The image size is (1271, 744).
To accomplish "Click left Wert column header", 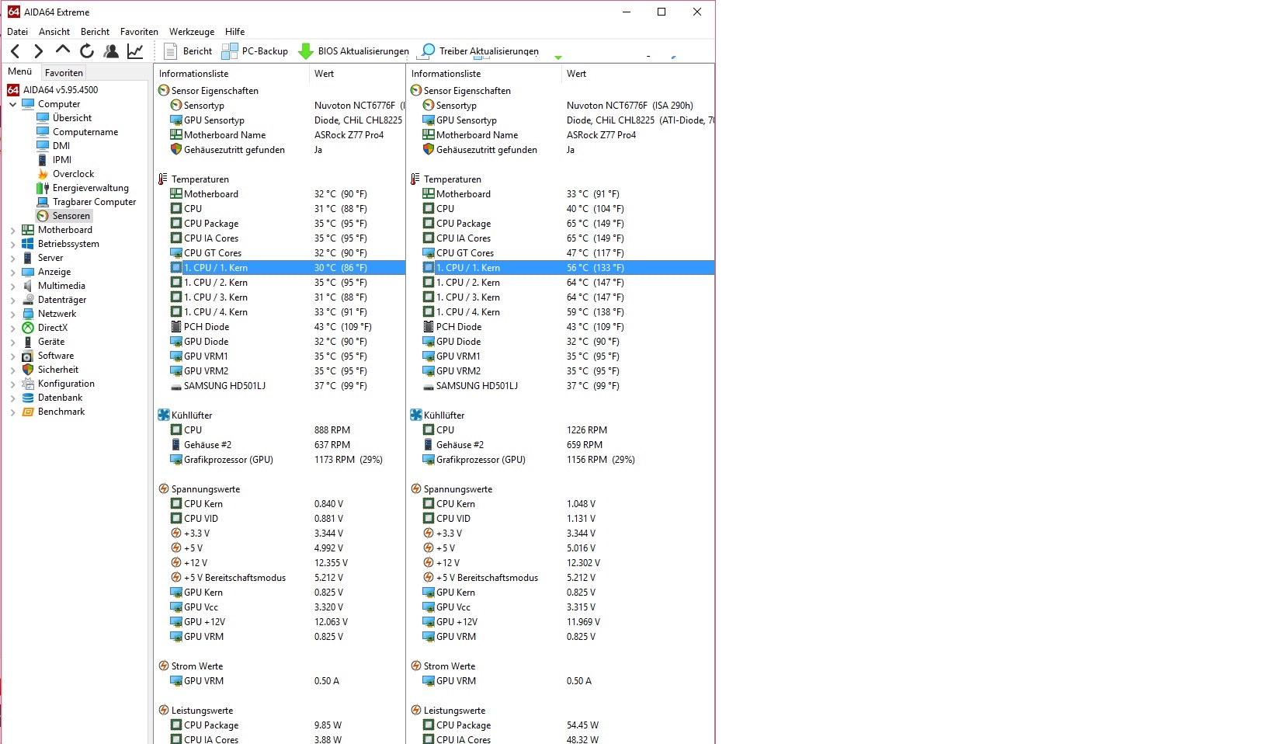I will (357, 74).
